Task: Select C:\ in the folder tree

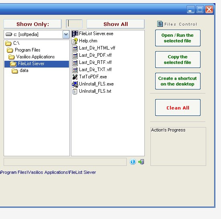Action: point(16,43)
